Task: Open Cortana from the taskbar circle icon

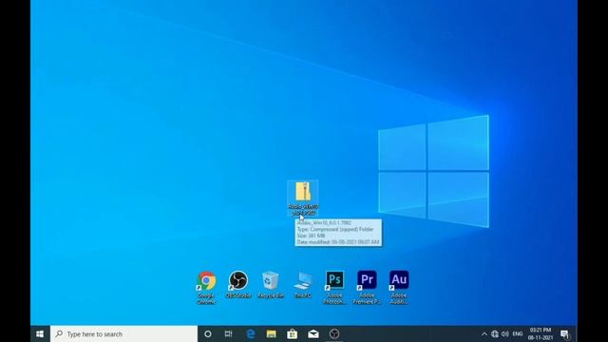Action: pyautogui.click(x=208, y=333)
